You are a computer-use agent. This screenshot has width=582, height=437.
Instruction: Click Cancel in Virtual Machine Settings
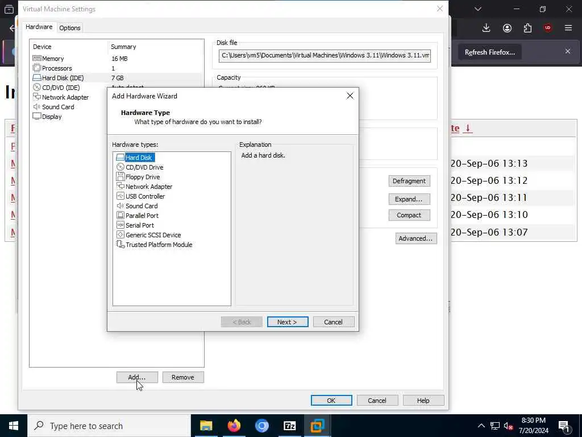[x=377, y=400]
